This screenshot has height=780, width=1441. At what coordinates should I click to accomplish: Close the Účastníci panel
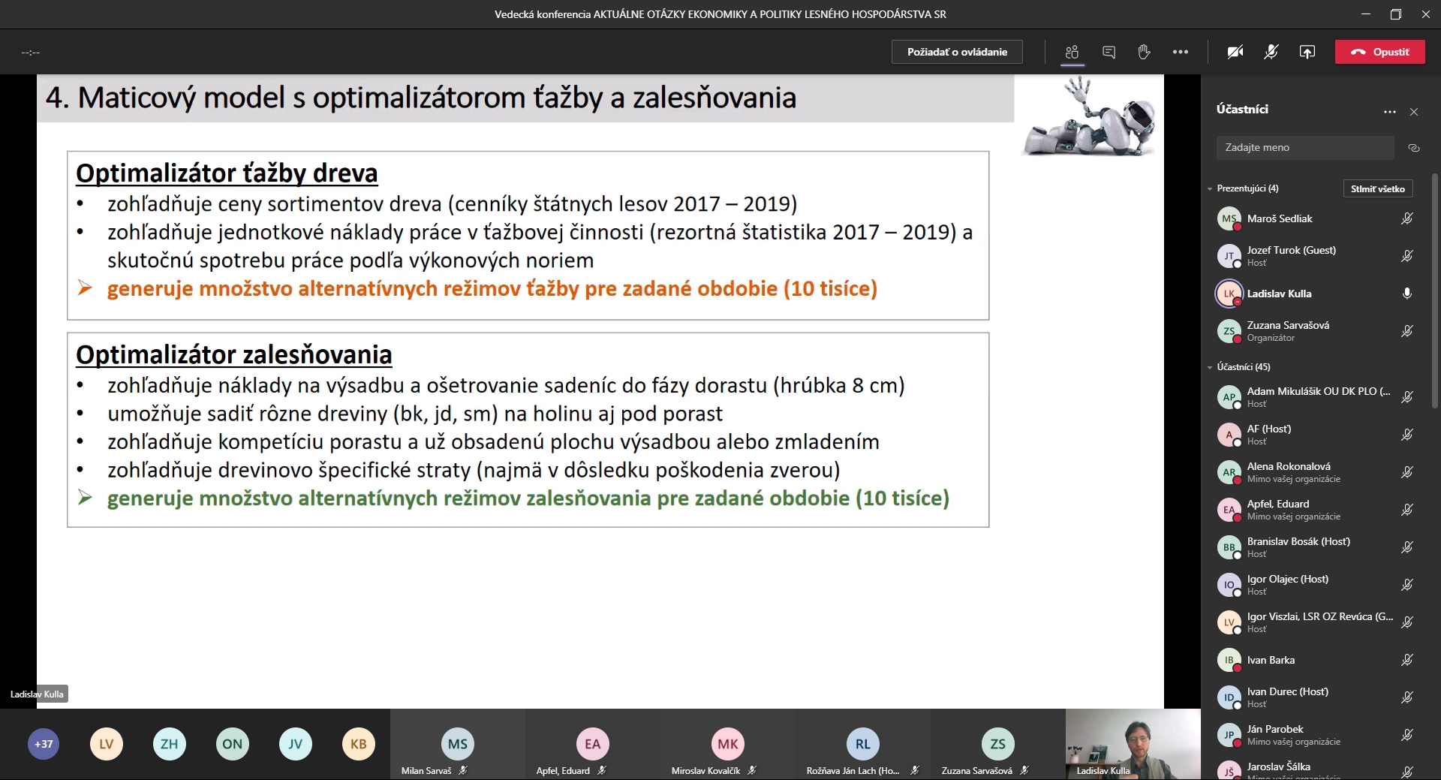click(1414, 112)
